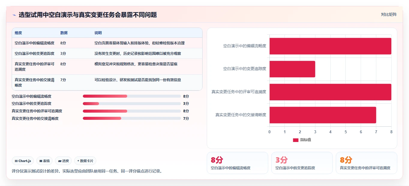Select table cell 真实变更任务中的评审可追溯度
Viewport: 409px width, 186px height.
click(x=35, y=66)
